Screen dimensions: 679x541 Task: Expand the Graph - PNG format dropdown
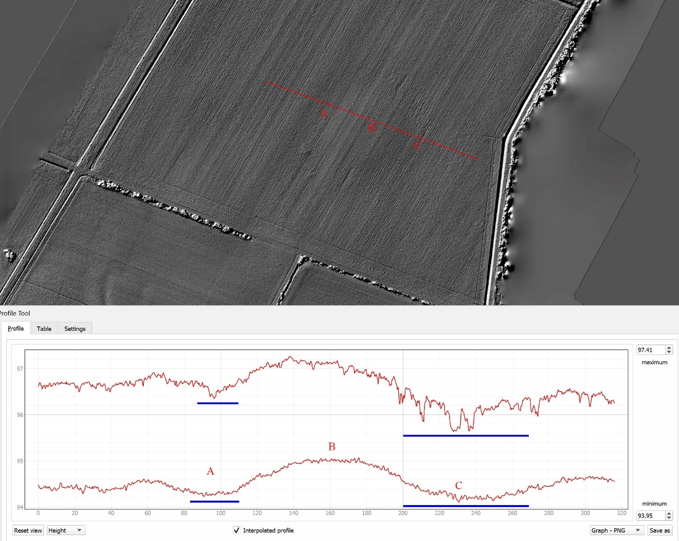coord(616,530)
